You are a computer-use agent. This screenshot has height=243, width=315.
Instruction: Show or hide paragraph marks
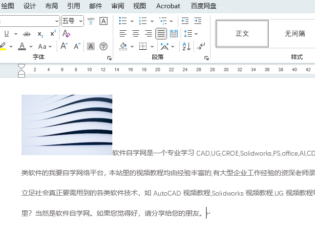click(201, 46)
